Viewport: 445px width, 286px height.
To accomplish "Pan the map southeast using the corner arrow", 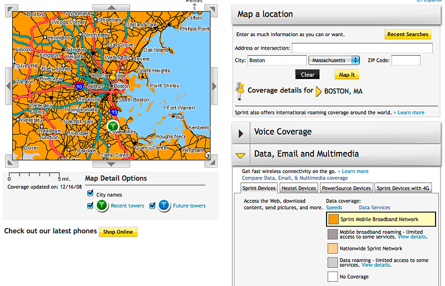I will pos(211,161).
